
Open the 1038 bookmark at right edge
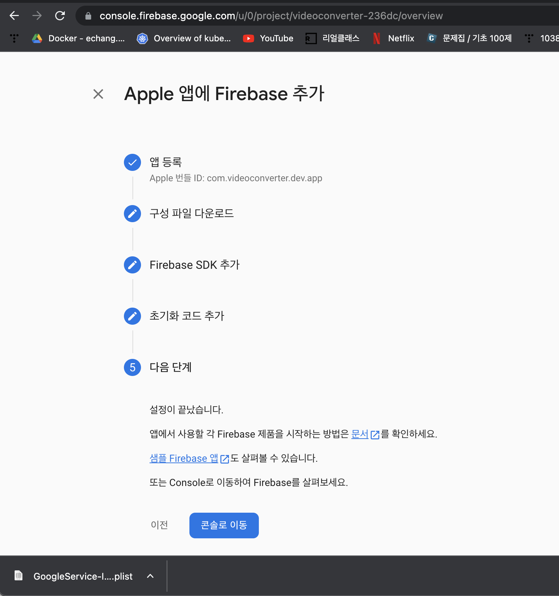(541, 38)
